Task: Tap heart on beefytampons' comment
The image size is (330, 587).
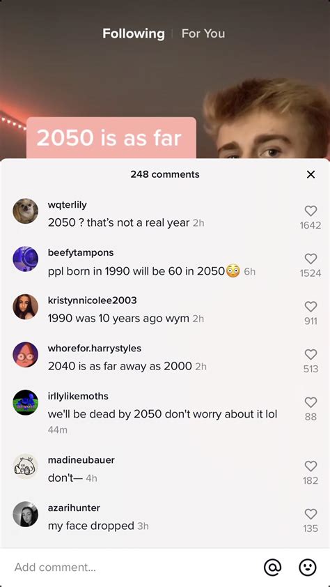Action: [x=311, y=259]
